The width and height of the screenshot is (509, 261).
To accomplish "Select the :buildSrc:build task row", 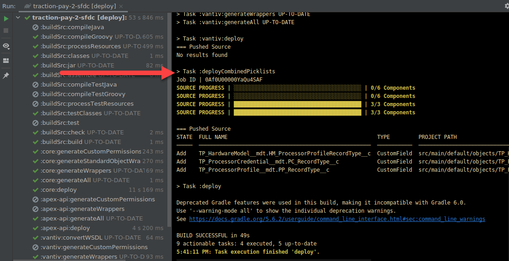I will (61, 142).
